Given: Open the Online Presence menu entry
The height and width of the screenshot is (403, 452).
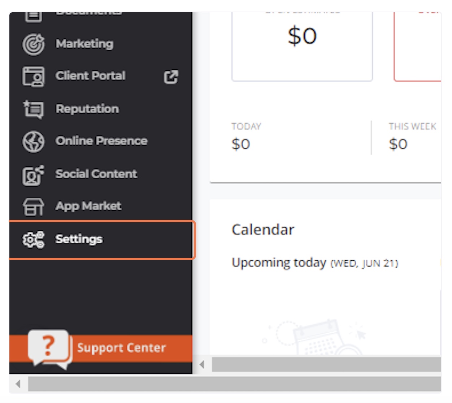Looking at the screenshot, I should (101, 141).
